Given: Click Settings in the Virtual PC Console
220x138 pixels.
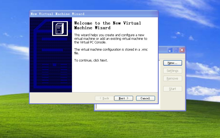Looking at the screenshot, I should (x=173, y=71).
